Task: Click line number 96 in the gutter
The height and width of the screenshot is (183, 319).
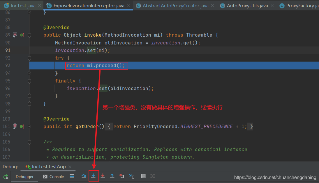Action: tap(8, 89)
